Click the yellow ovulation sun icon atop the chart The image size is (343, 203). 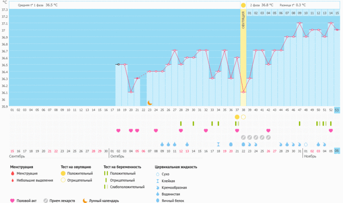243,5
